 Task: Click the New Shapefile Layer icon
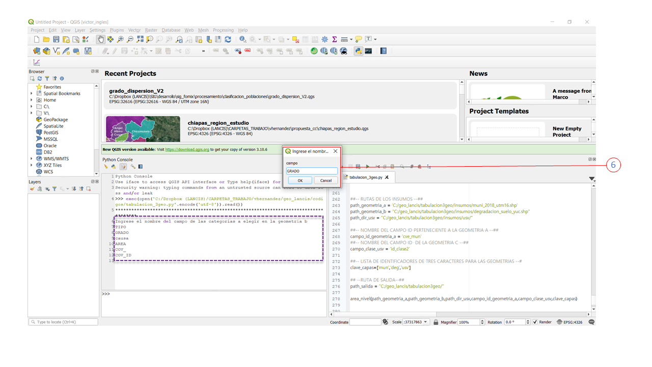point(57,51)
